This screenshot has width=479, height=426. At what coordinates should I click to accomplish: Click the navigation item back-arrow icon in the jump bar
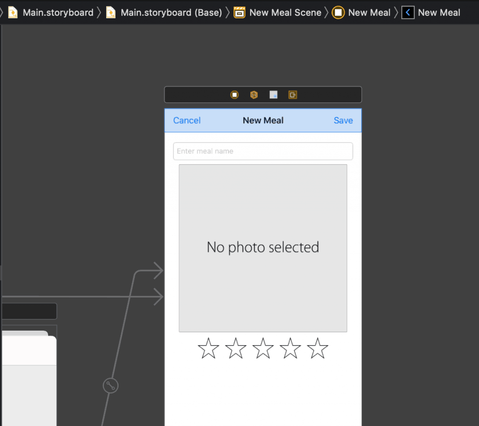(408, 13)
